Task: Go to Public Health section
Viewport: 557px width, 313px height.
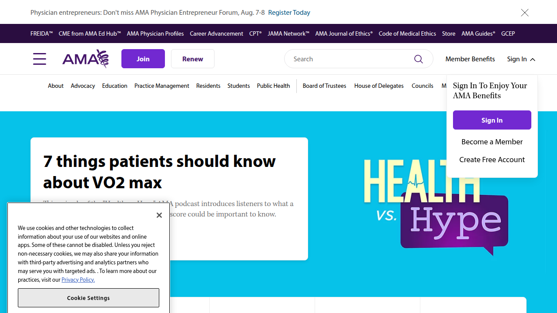Action: pyautogui.click(x=273, y=86)
